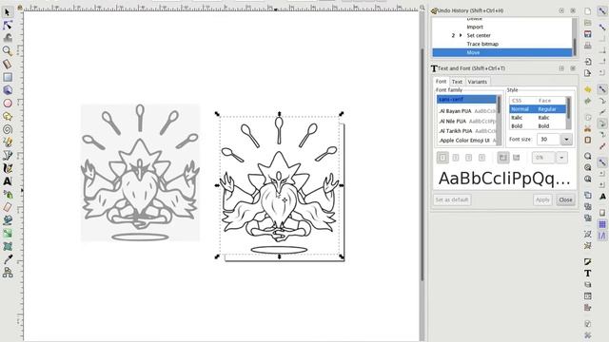Select the Measure tool
The width and height of the screenshot is (609, 342).
click(8, 64)
